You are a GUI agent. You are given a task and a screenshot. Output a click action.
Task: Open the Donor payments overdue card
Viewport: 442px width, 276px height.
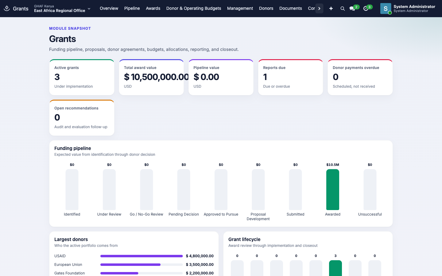pyautogui.click(x=360, y=77)
